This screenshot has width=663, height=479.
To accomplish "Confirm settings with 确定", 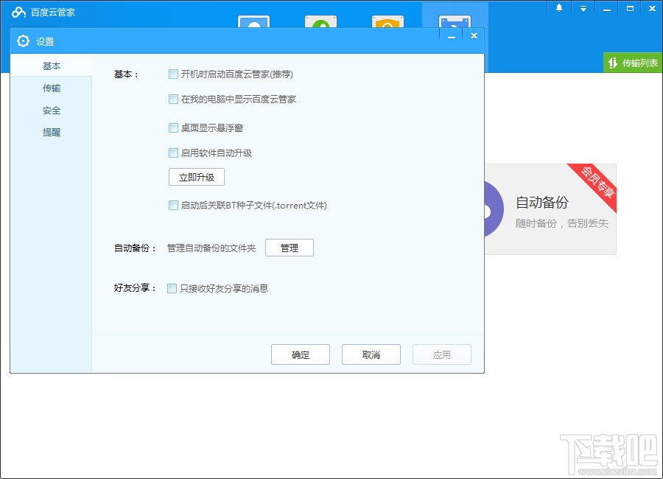I will tap(300, 354).
